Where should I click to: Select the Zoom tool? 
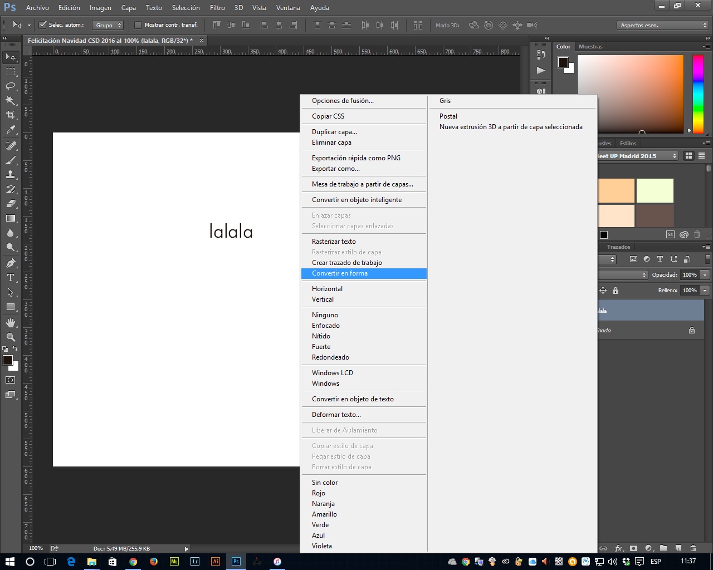11,337
